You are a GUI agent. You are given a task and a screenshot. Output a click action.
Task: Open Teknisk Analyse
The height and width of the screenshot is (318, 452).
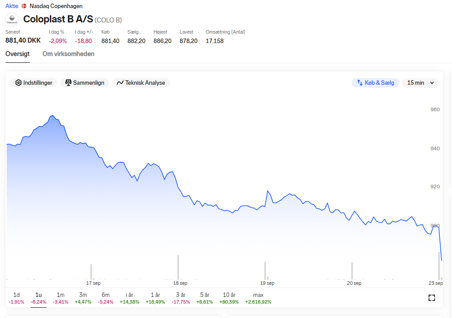click(141, 83)
